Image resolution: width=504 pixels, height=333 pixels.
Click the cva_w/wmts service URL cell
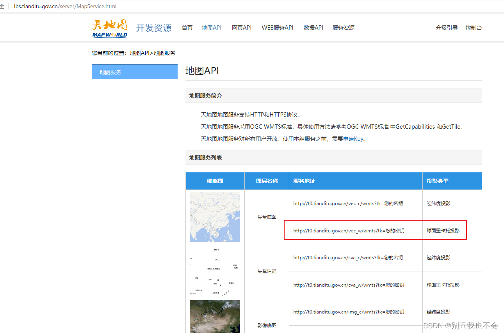point(356,285)
